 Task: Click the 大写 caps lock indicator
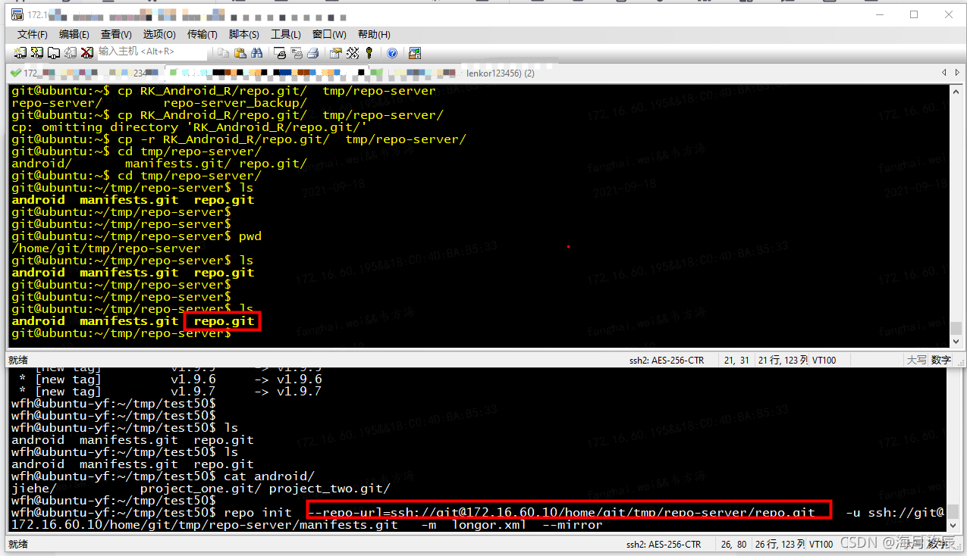(916, 361)
